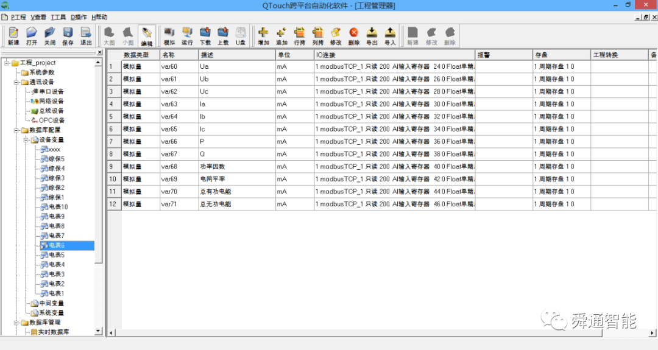The image size is (658, 350).
Task: Select 系统参数 in project tree
Action: point(38,72)
